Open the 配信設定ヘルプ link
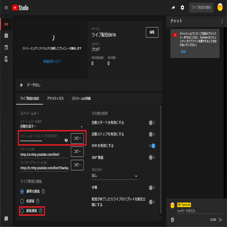 52,61
